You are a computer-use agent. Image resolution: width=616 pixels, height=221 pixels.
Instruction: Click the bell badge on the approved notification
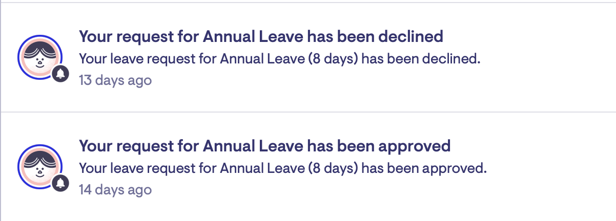pyautogui.click(x=60, y=184)
